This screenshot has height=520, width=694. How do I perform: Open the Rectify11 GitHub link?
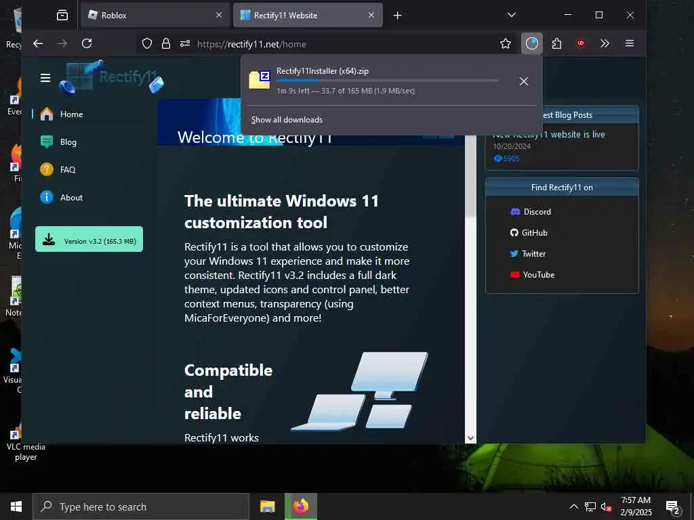pyautogui.click(x=529, y=233)
